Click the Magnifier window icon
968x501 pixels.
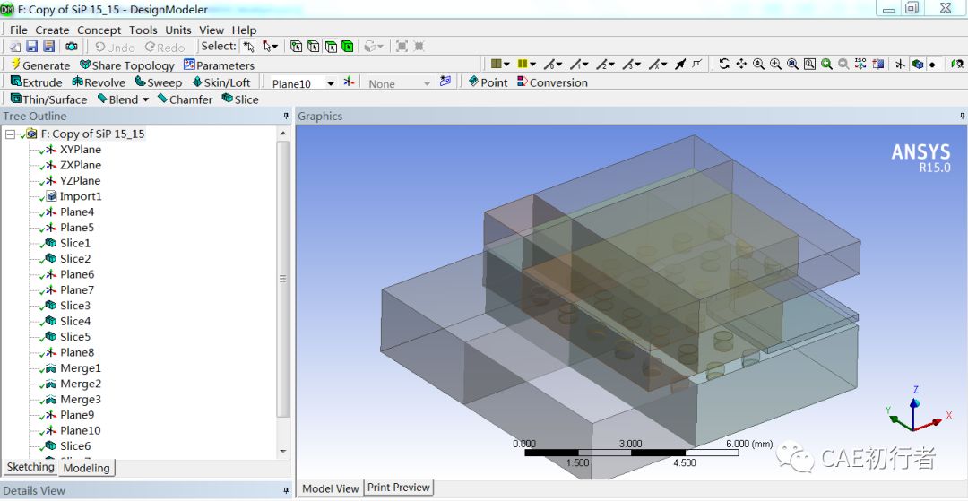[809, 64]
